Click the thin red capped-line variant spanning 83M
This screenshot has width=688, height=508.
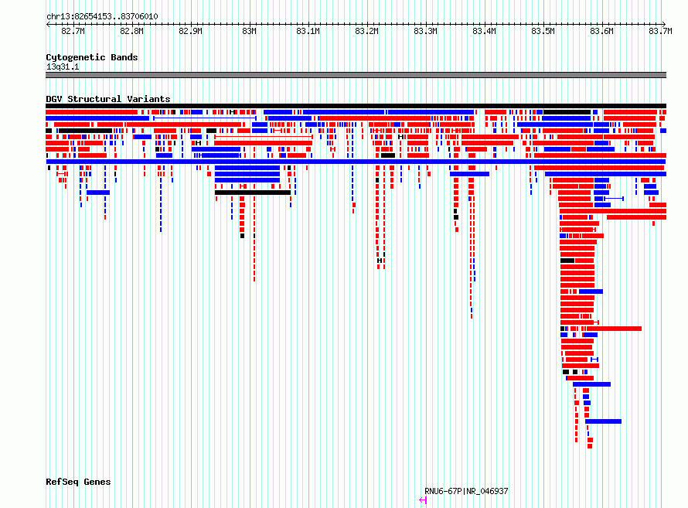coord(264,137)
